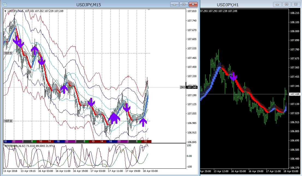Click the 18 Apr 03:00 time label on H1
The image size is (302, 176).
click(x=291, y=171)
